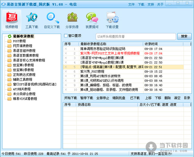Open the 文件 menu
This screenshot has width=194, height=157.
[x=131, y=5]
